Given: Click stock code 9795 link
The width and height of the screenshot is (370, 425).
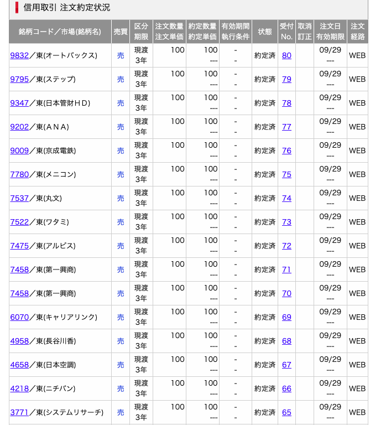Looking at the screenshot, I should coord(19,79).
